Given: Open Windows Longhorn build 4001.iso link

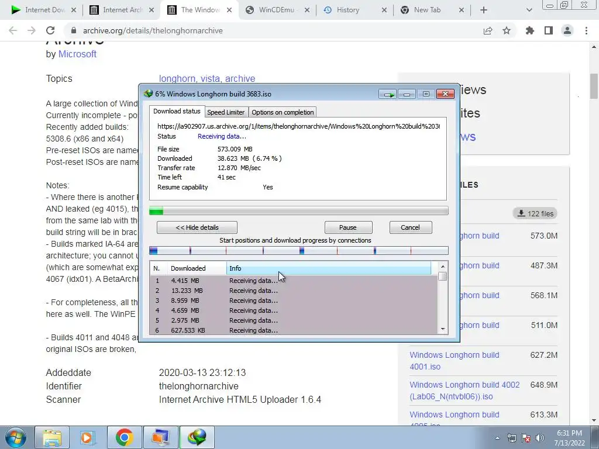Looking at the screenshot, I should pyautogui.click(x=454, y=361).
